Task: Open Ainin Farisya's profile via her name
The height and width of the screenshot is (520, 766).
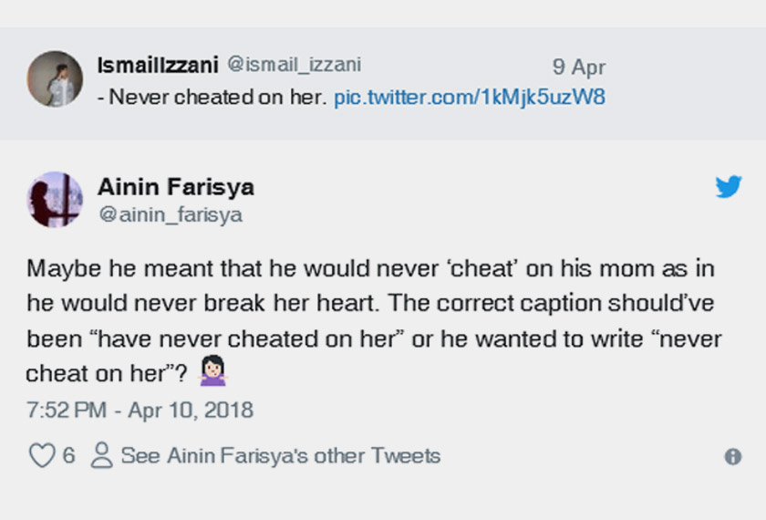Action: (x=176, y=187)
